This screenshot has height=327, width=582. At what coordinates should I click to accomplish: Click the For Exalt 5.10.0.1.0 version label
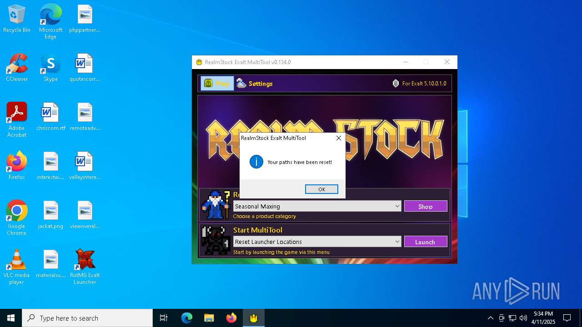click(424, 84)
